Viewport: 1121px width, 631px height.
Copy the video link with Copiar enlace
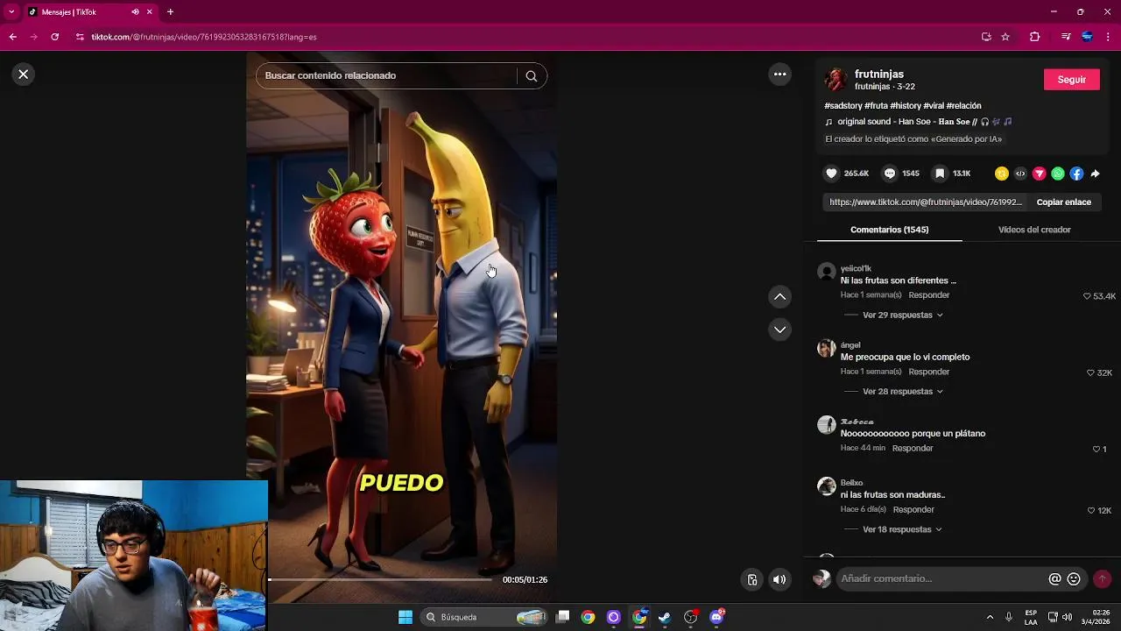click(1064, 202)
